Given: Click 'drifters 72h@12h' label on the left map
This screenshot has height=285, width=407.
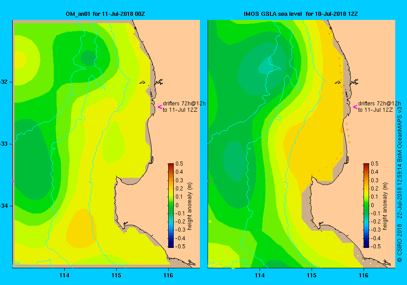Looking at the screenshot, I should (x=184, y=103).
